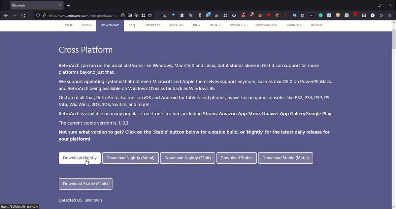Click the Download Nightly button

click(80, 158)
